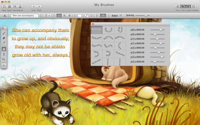Viewport: 200px width, 125px height.
Task: Undo the last action
Action: [x=34, y=7]
